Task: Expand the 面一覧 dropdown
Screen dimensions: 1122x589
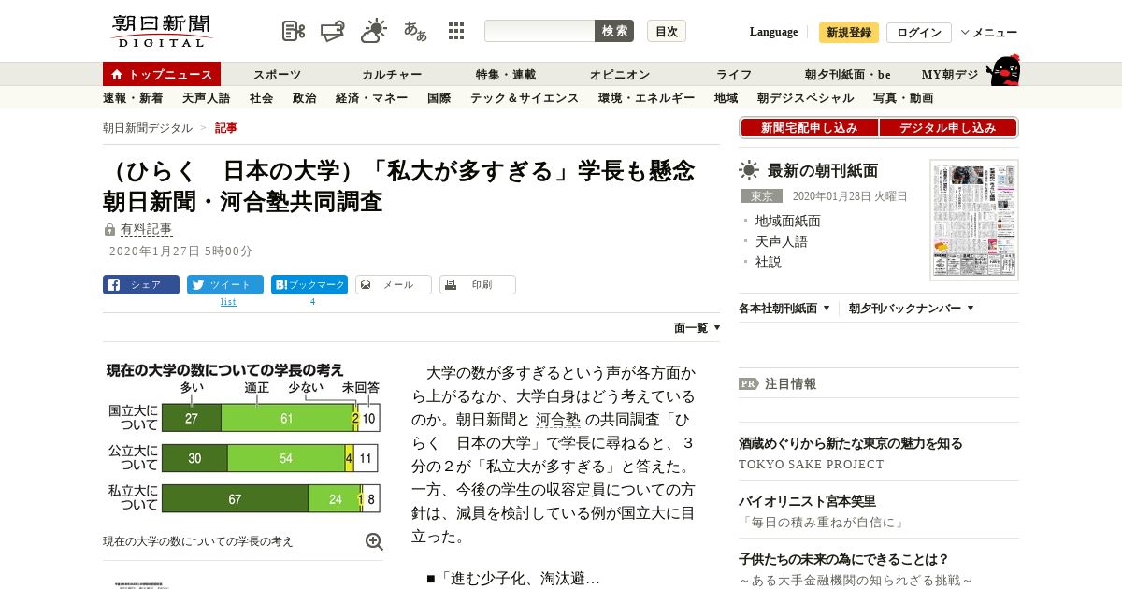Action: pos(698,328)
